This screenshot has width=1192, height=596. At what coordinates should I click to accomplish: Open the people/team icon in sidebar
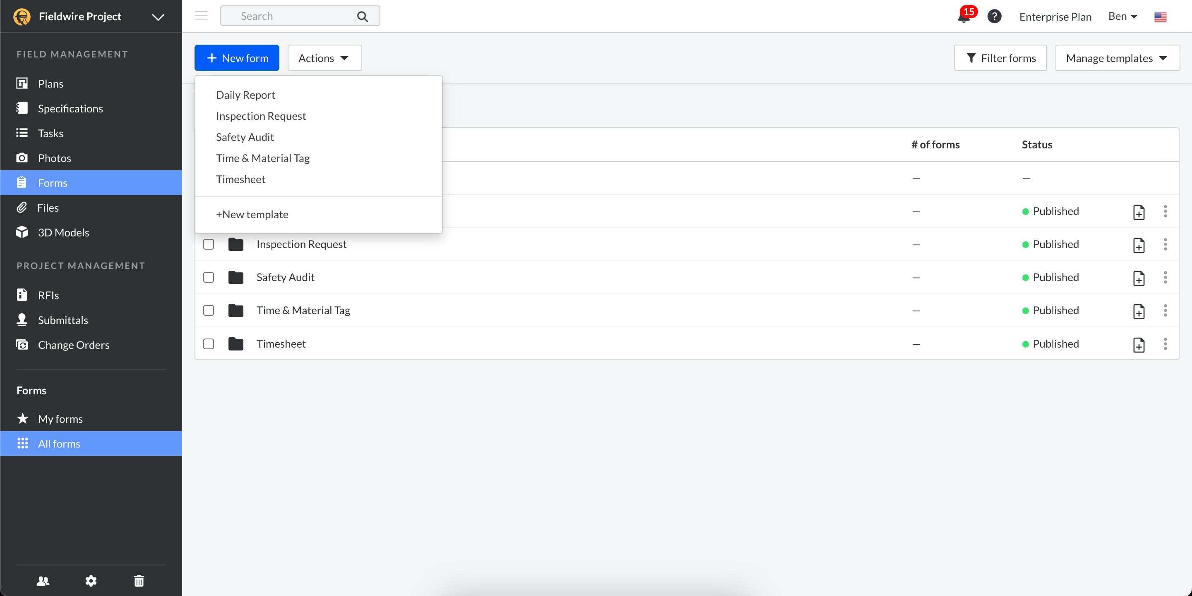pos(43,580)
